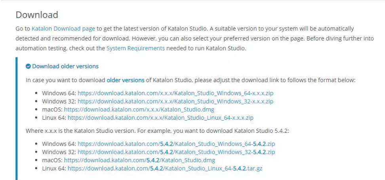Viewport: 385px width, 180px height.
Task: Click the check-circle icon beside Download older versions
Action: (x=28, y=66)
